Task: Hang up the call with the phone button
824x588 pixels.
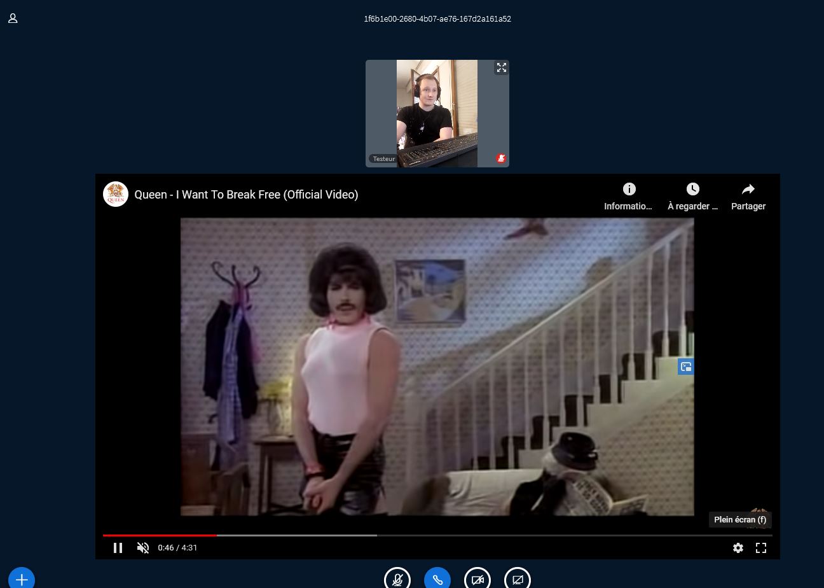Action: pos(437,578)
